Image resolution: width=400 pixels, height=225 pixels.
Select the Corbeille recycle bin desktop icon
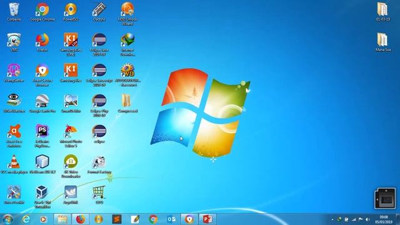pyautogui.click(x=14, y=12)
